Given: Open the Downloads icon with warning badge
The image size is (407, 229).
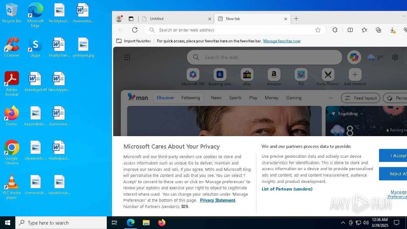Looking at the screenshot, I should click(393, 30).
